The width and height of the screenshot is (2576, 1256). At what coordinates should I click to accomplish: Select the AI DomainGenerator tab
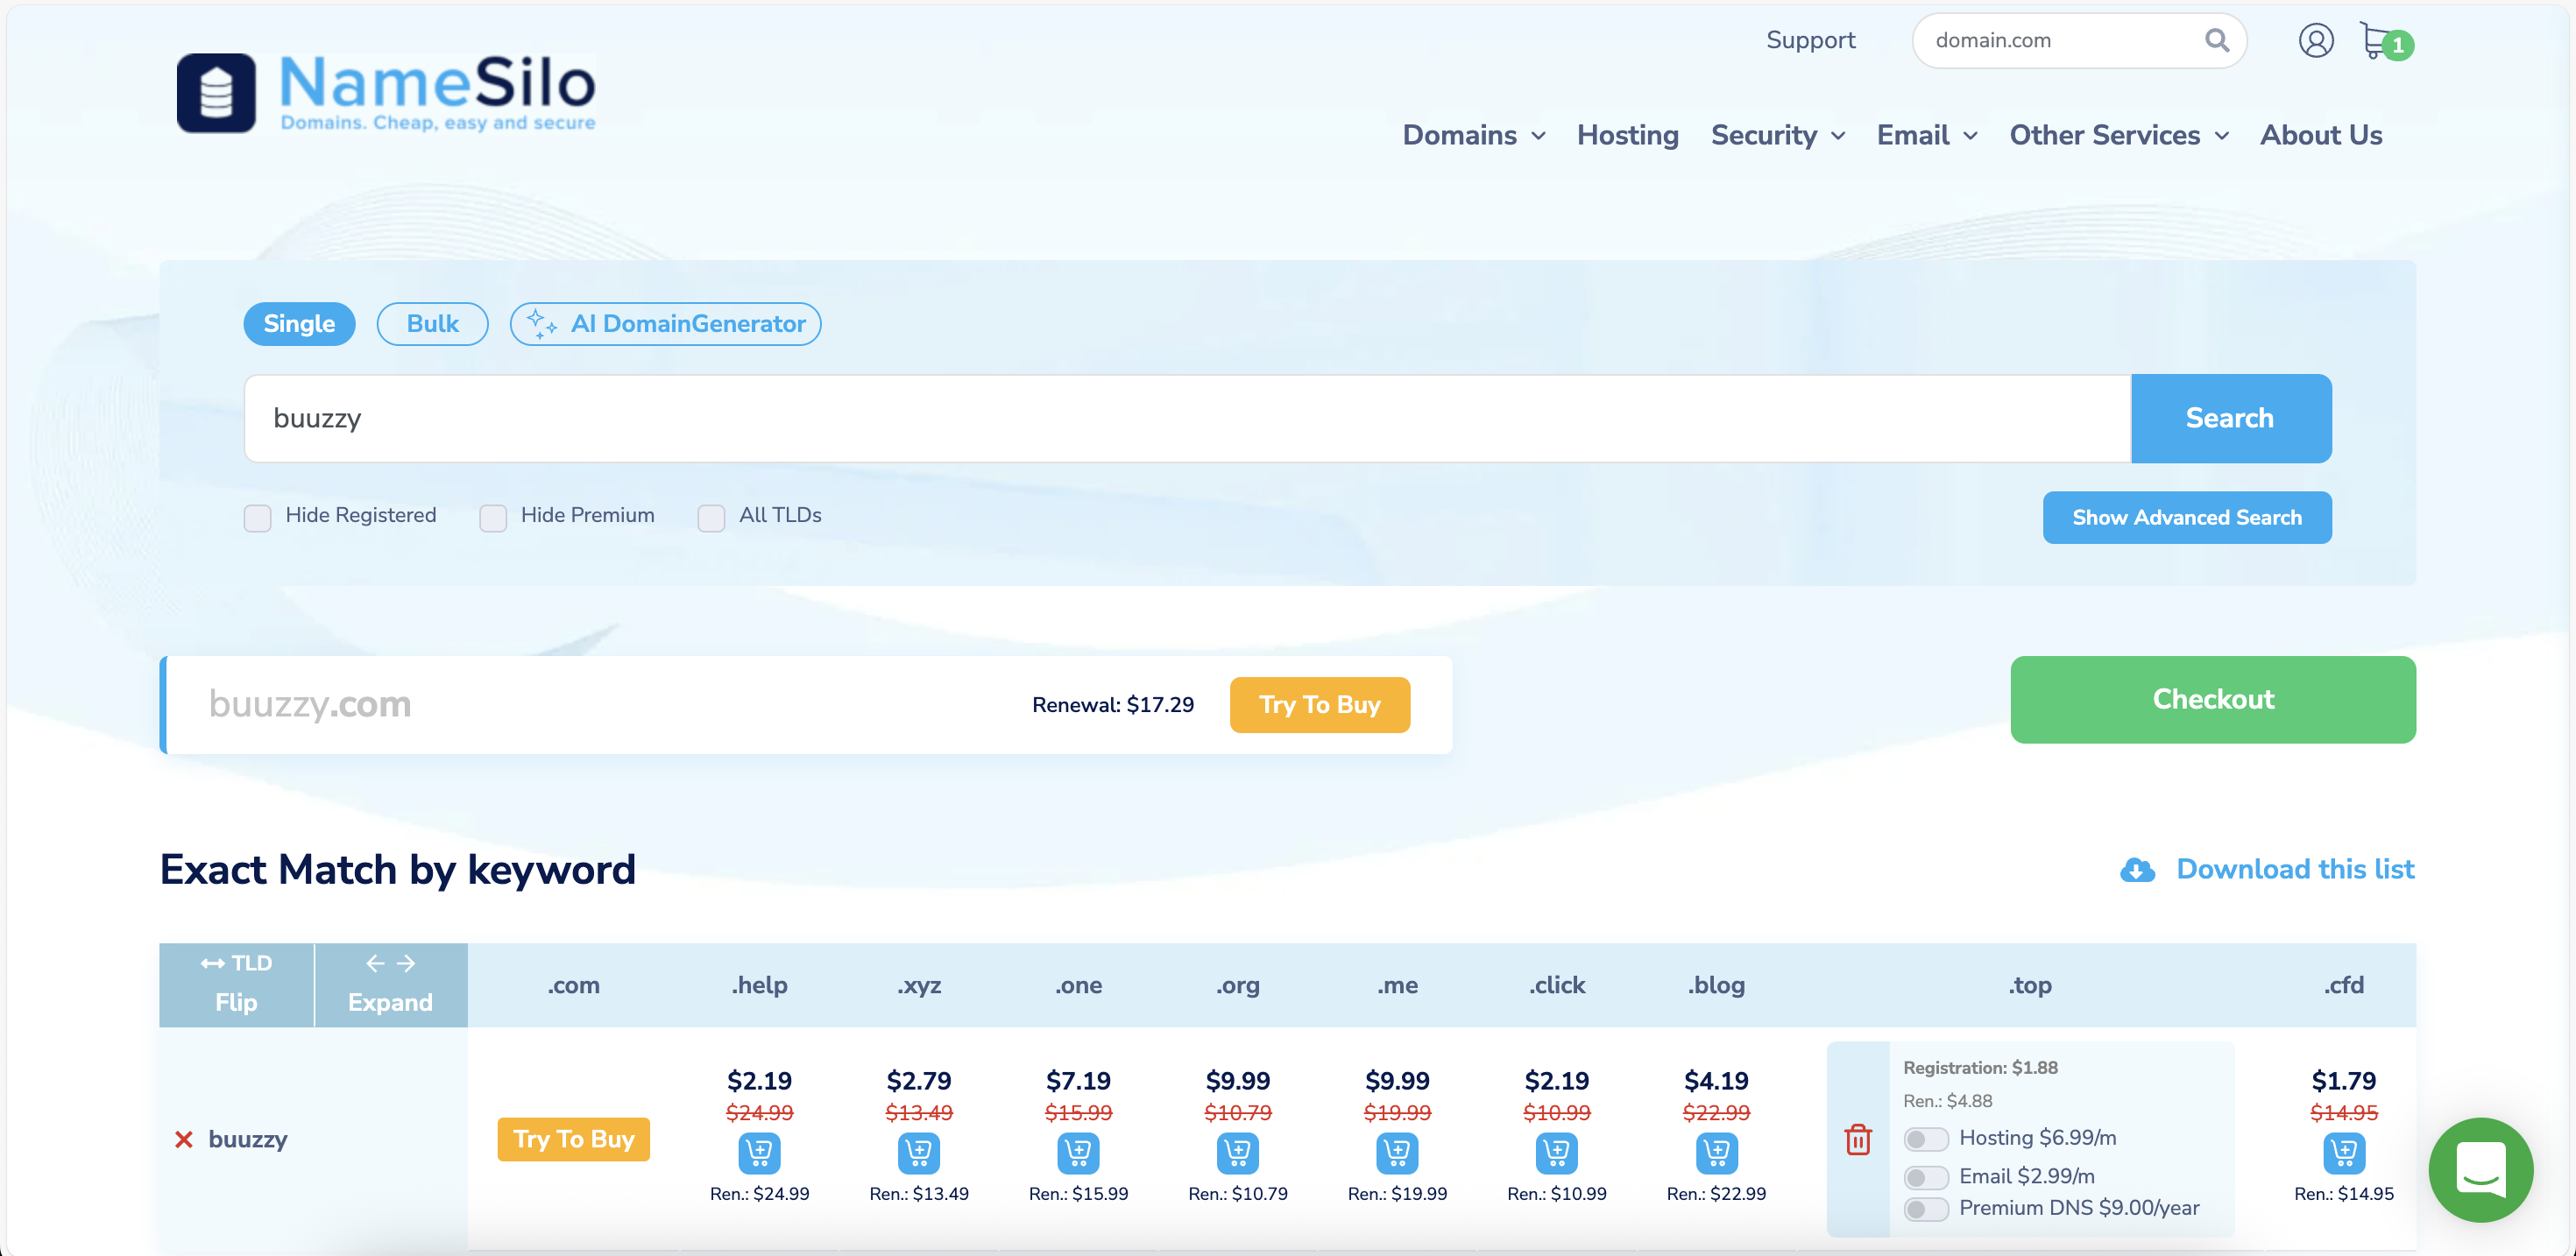coord(665,324)
